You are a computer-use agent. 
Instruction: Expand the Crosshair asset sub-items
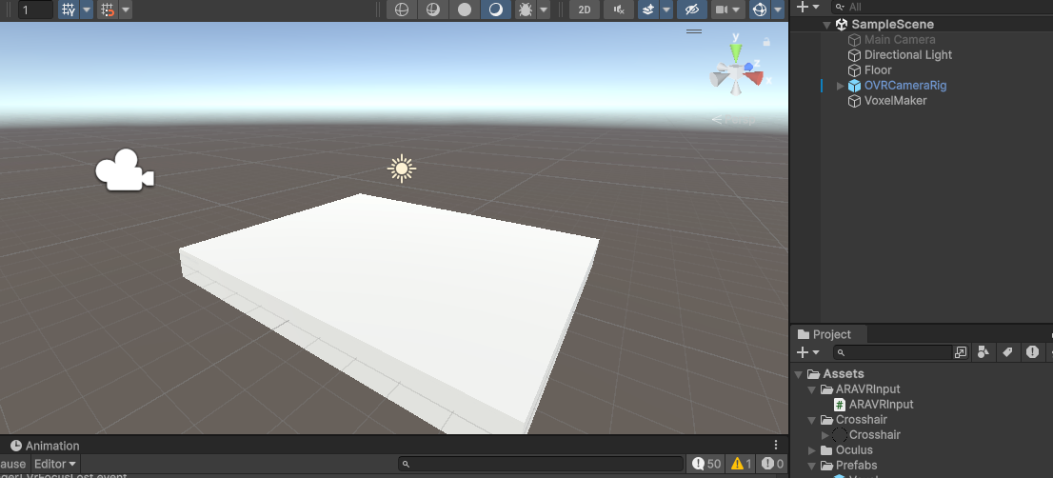(x=826, y=435)
